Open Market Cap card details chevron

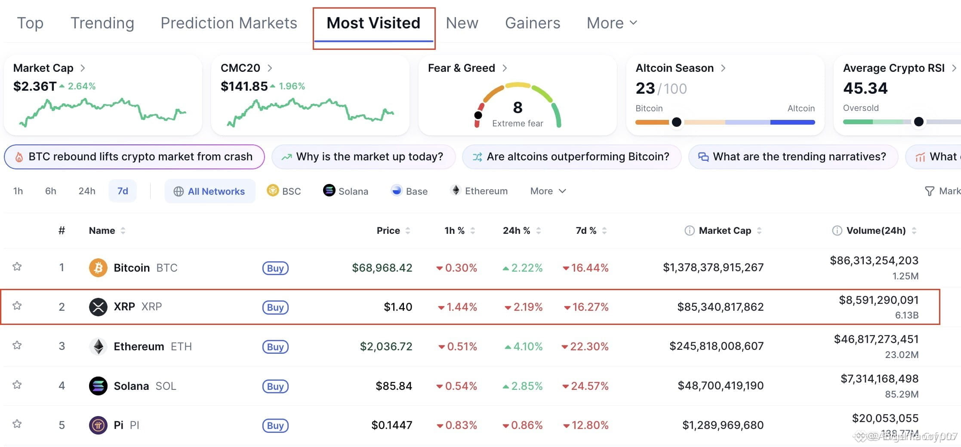(x=83, y=68)
